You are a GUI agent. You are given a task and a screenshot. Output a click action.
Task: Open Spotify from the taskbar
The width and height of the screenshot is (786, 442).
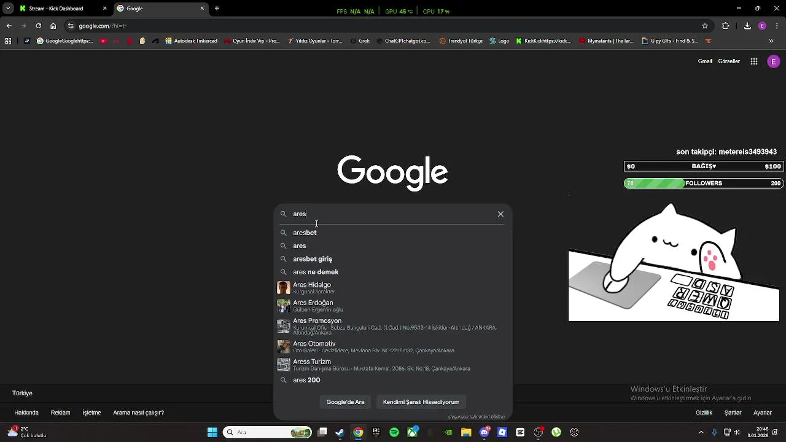[x=394, y=432]
